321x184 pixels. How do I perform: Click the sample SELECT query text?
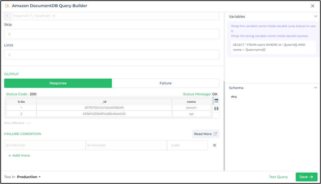click(269, 47)
